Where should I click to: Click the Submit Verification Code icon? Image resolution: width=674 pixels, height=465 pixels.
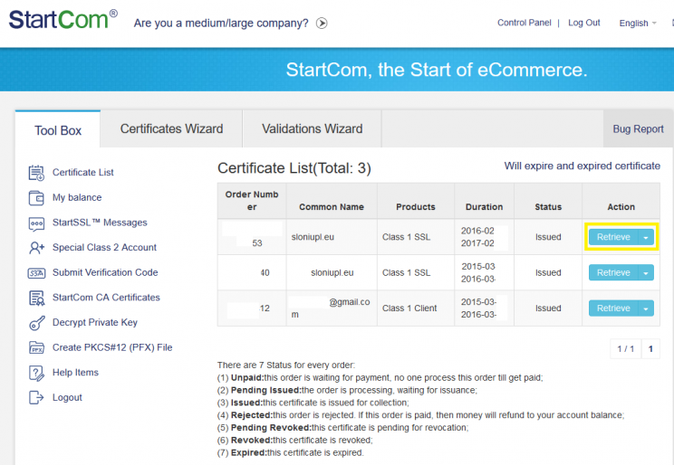(x=36, y=273)
